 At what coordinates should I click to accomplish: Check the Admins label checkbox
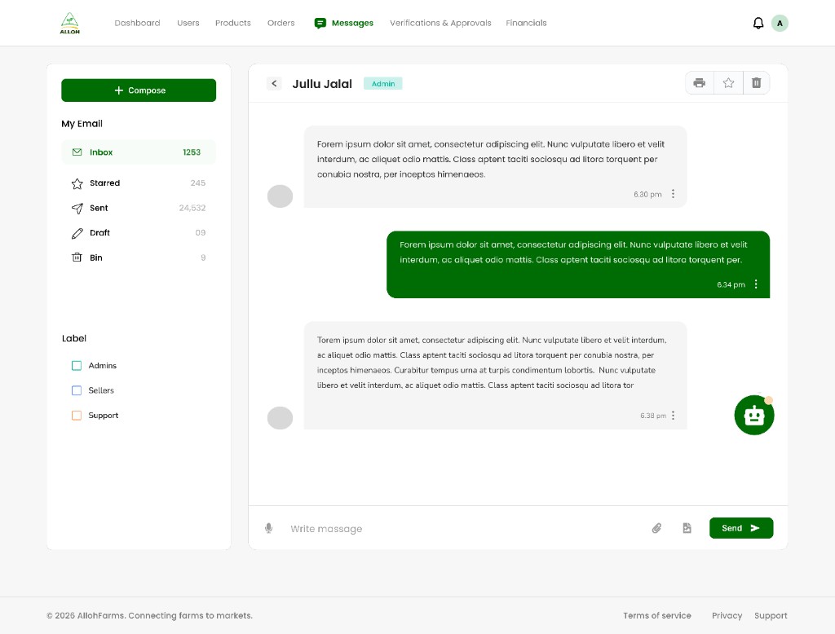click(x=77, y=366)
